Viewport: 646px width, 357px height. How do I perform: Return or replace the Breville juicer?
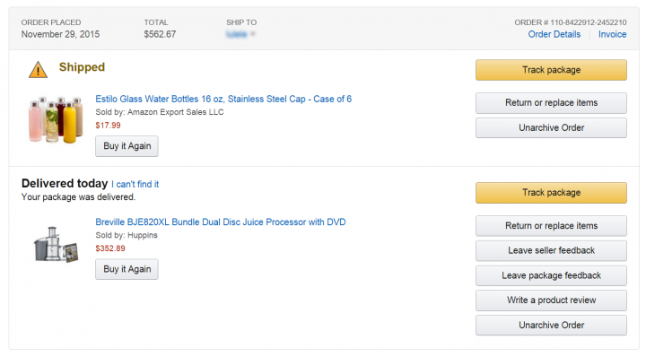[x=551, y=226]
